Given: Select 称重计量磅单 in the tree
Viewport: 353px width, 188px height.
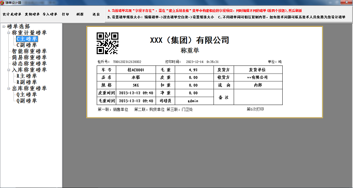Looking at the screenshot, I should pos(29,33).
